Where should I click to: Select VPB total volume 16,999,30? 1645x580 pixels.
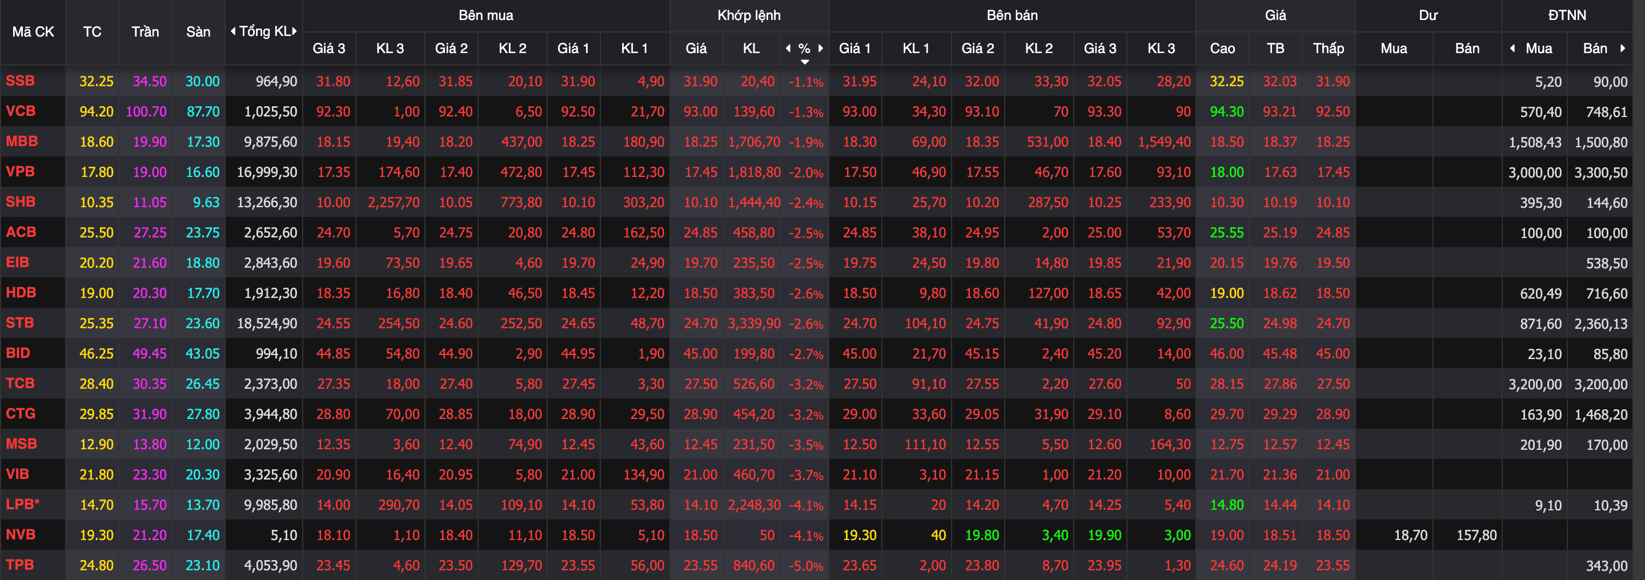coord(267,172)
